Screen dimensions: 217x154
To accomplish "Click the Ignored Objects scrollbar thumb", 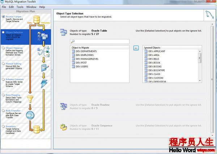I will coord(200,58).
